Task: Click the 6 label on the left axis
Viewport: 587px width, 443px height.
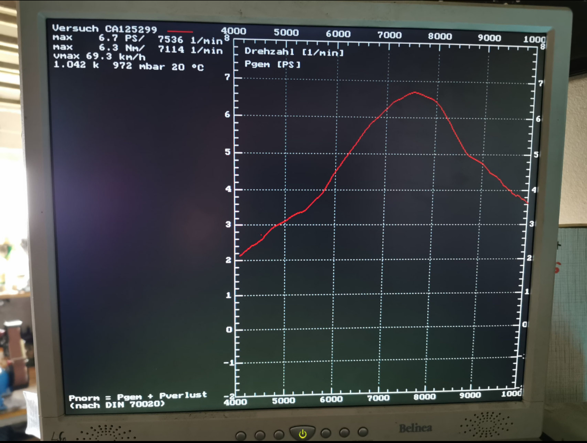Action: pyautogui.click(x=227, y=114)
